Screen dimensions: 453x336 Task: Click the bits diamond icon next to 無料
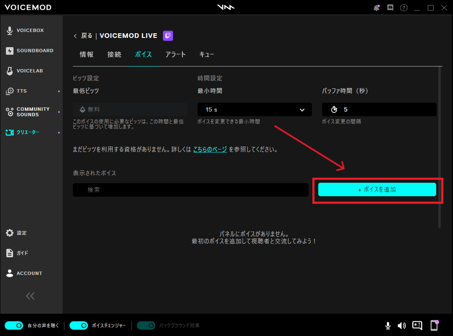coord(83,109)
